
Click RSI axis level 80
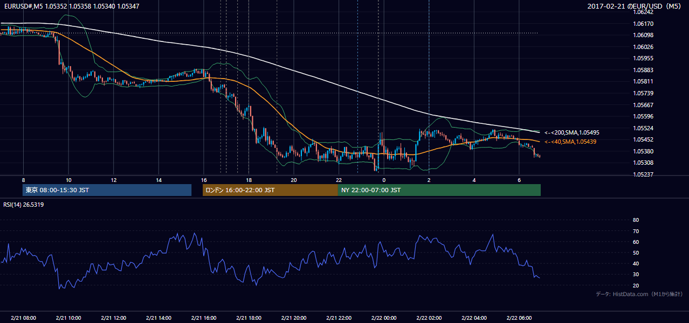tap(636, 220)
